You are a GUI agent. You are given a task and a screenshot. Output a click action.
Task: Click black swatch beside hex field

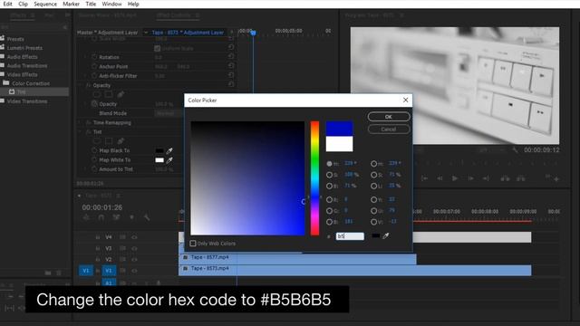click(375, 235)
